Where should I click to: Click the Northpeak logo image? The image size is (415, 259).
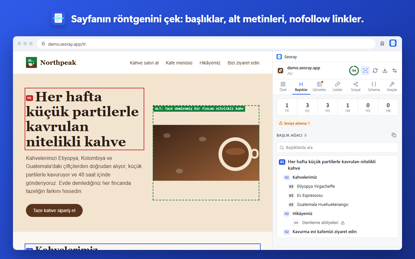(31, 62)
